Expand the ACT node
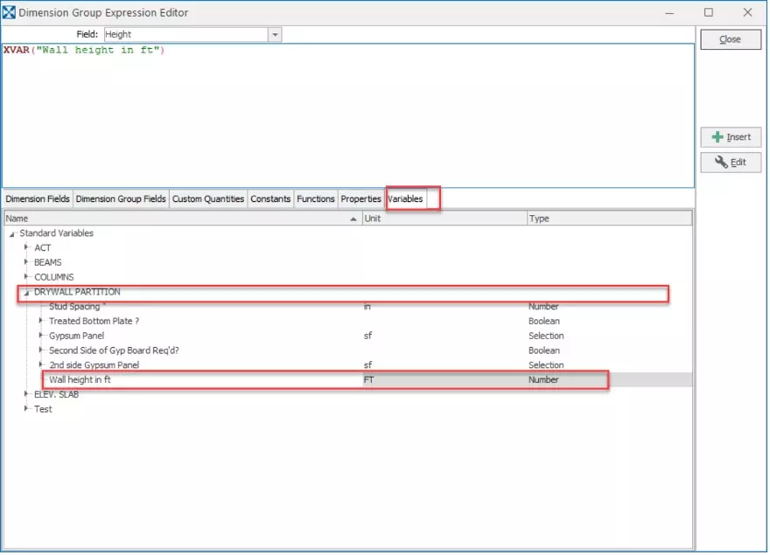 26,247
